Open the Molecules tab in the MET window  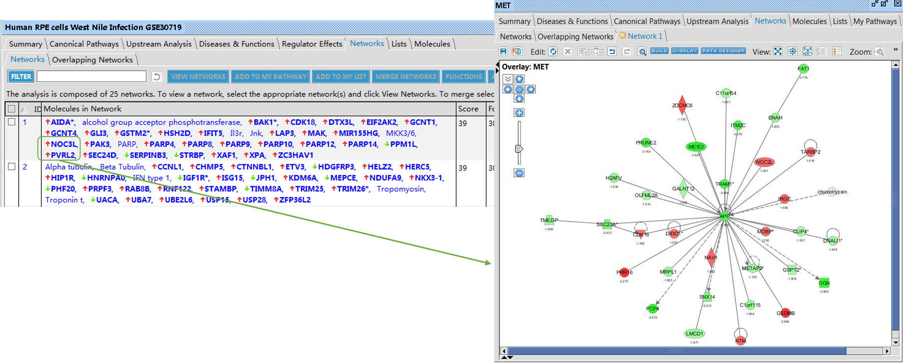pyautogui.click(x=810, y=22)
